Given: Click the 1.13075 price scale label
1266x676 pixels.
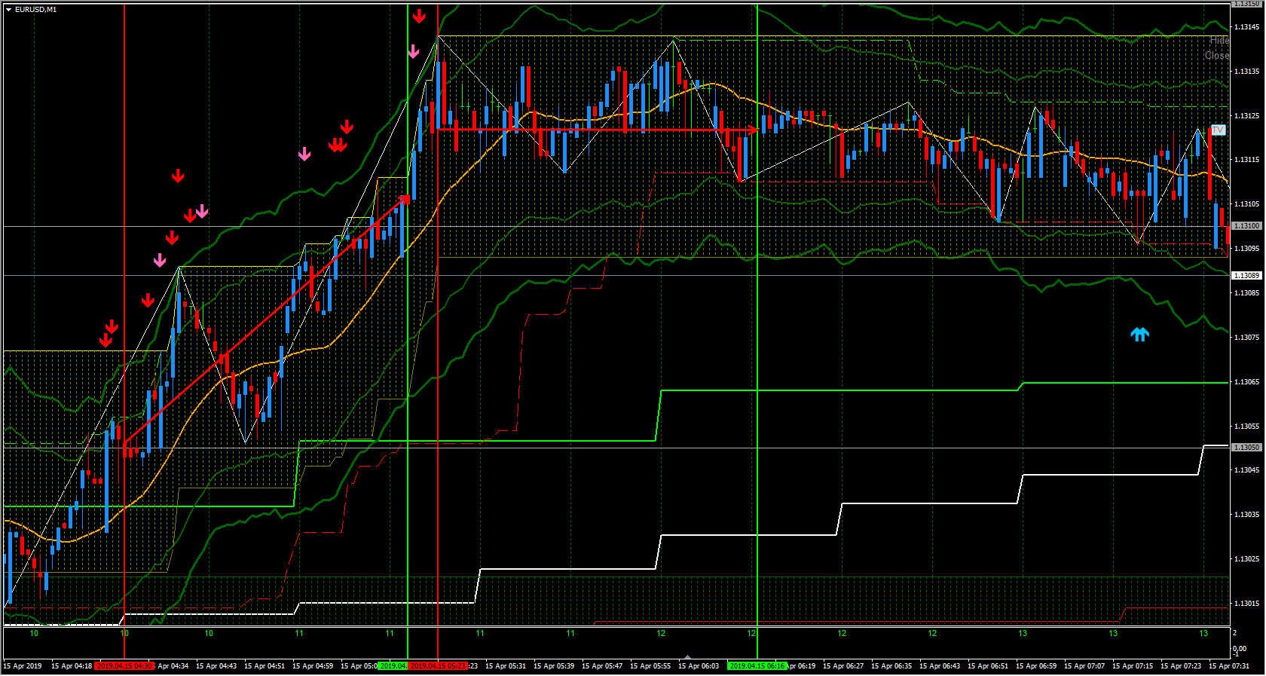Looking at the screenshot, I should [1246, 338].
